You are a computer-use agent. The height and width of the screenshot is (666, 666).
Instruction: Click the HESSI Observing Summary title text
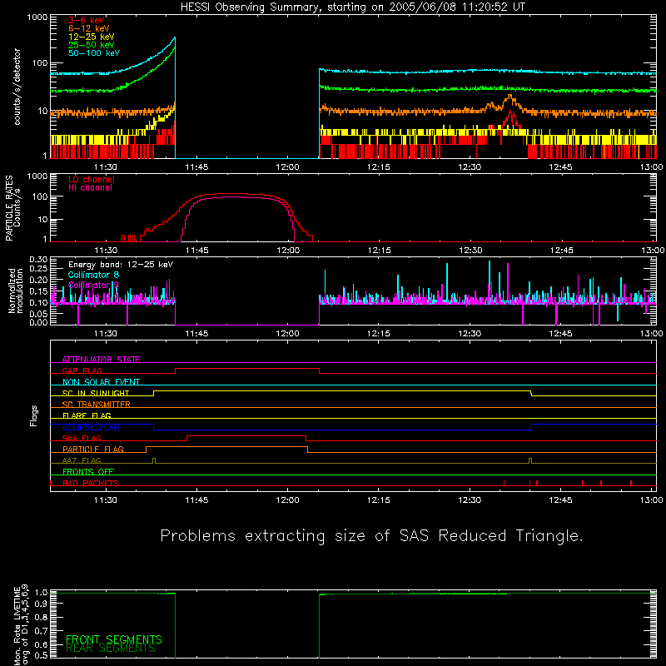(x=353, y=7)
